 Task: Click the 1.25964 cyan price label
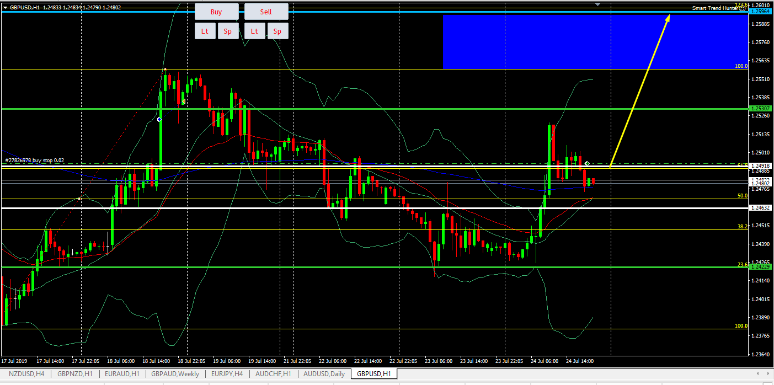point(760,11)
